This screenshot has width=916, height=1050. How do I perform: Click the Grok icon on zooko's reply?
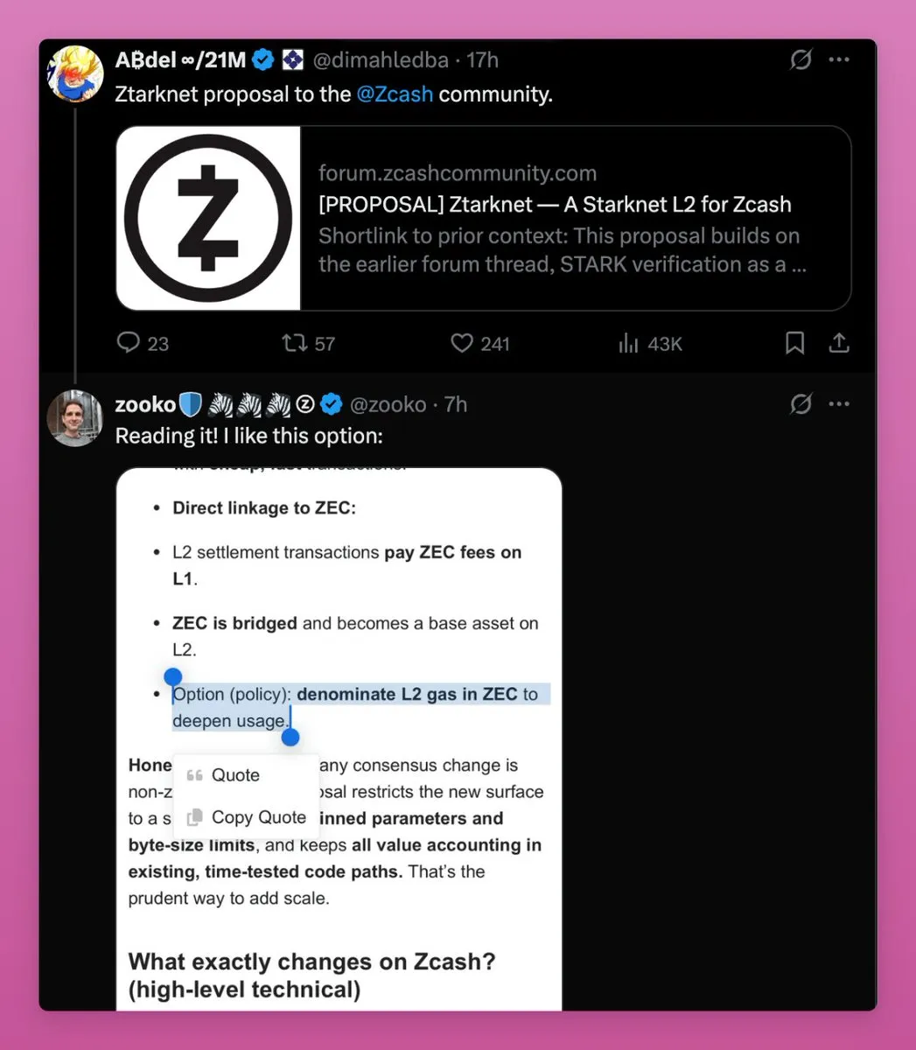[x=801, y=404]
